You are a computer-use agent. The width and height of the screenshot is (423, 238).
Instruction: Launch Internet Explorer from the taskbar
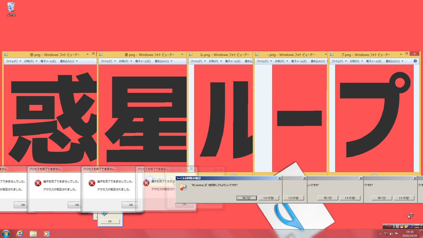pyautogui.click(x=19, y=234)
